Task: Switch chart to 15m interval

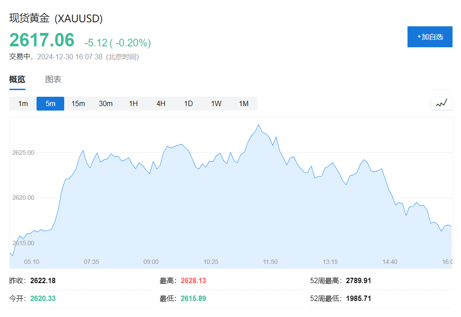Action: [78, 103]
